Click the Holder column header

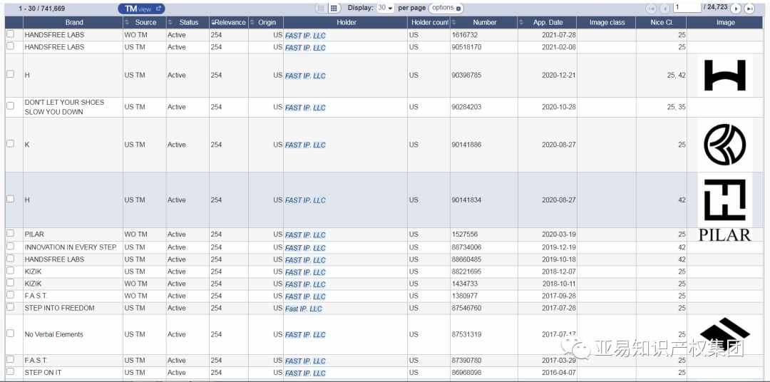346,23
